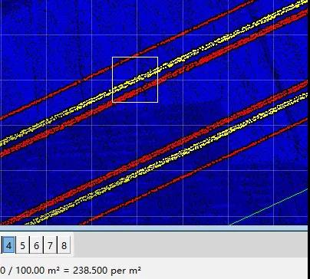Click the thin cyan line at bottom right
The height and width of the screenshot is (279, 310).
pos(269,207)
